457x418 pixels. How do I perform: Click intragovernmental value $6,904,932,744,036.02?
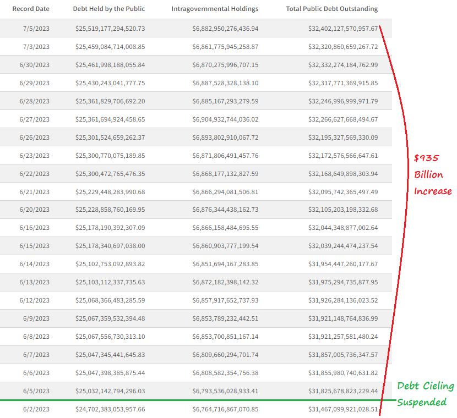(x=225, y=119)
